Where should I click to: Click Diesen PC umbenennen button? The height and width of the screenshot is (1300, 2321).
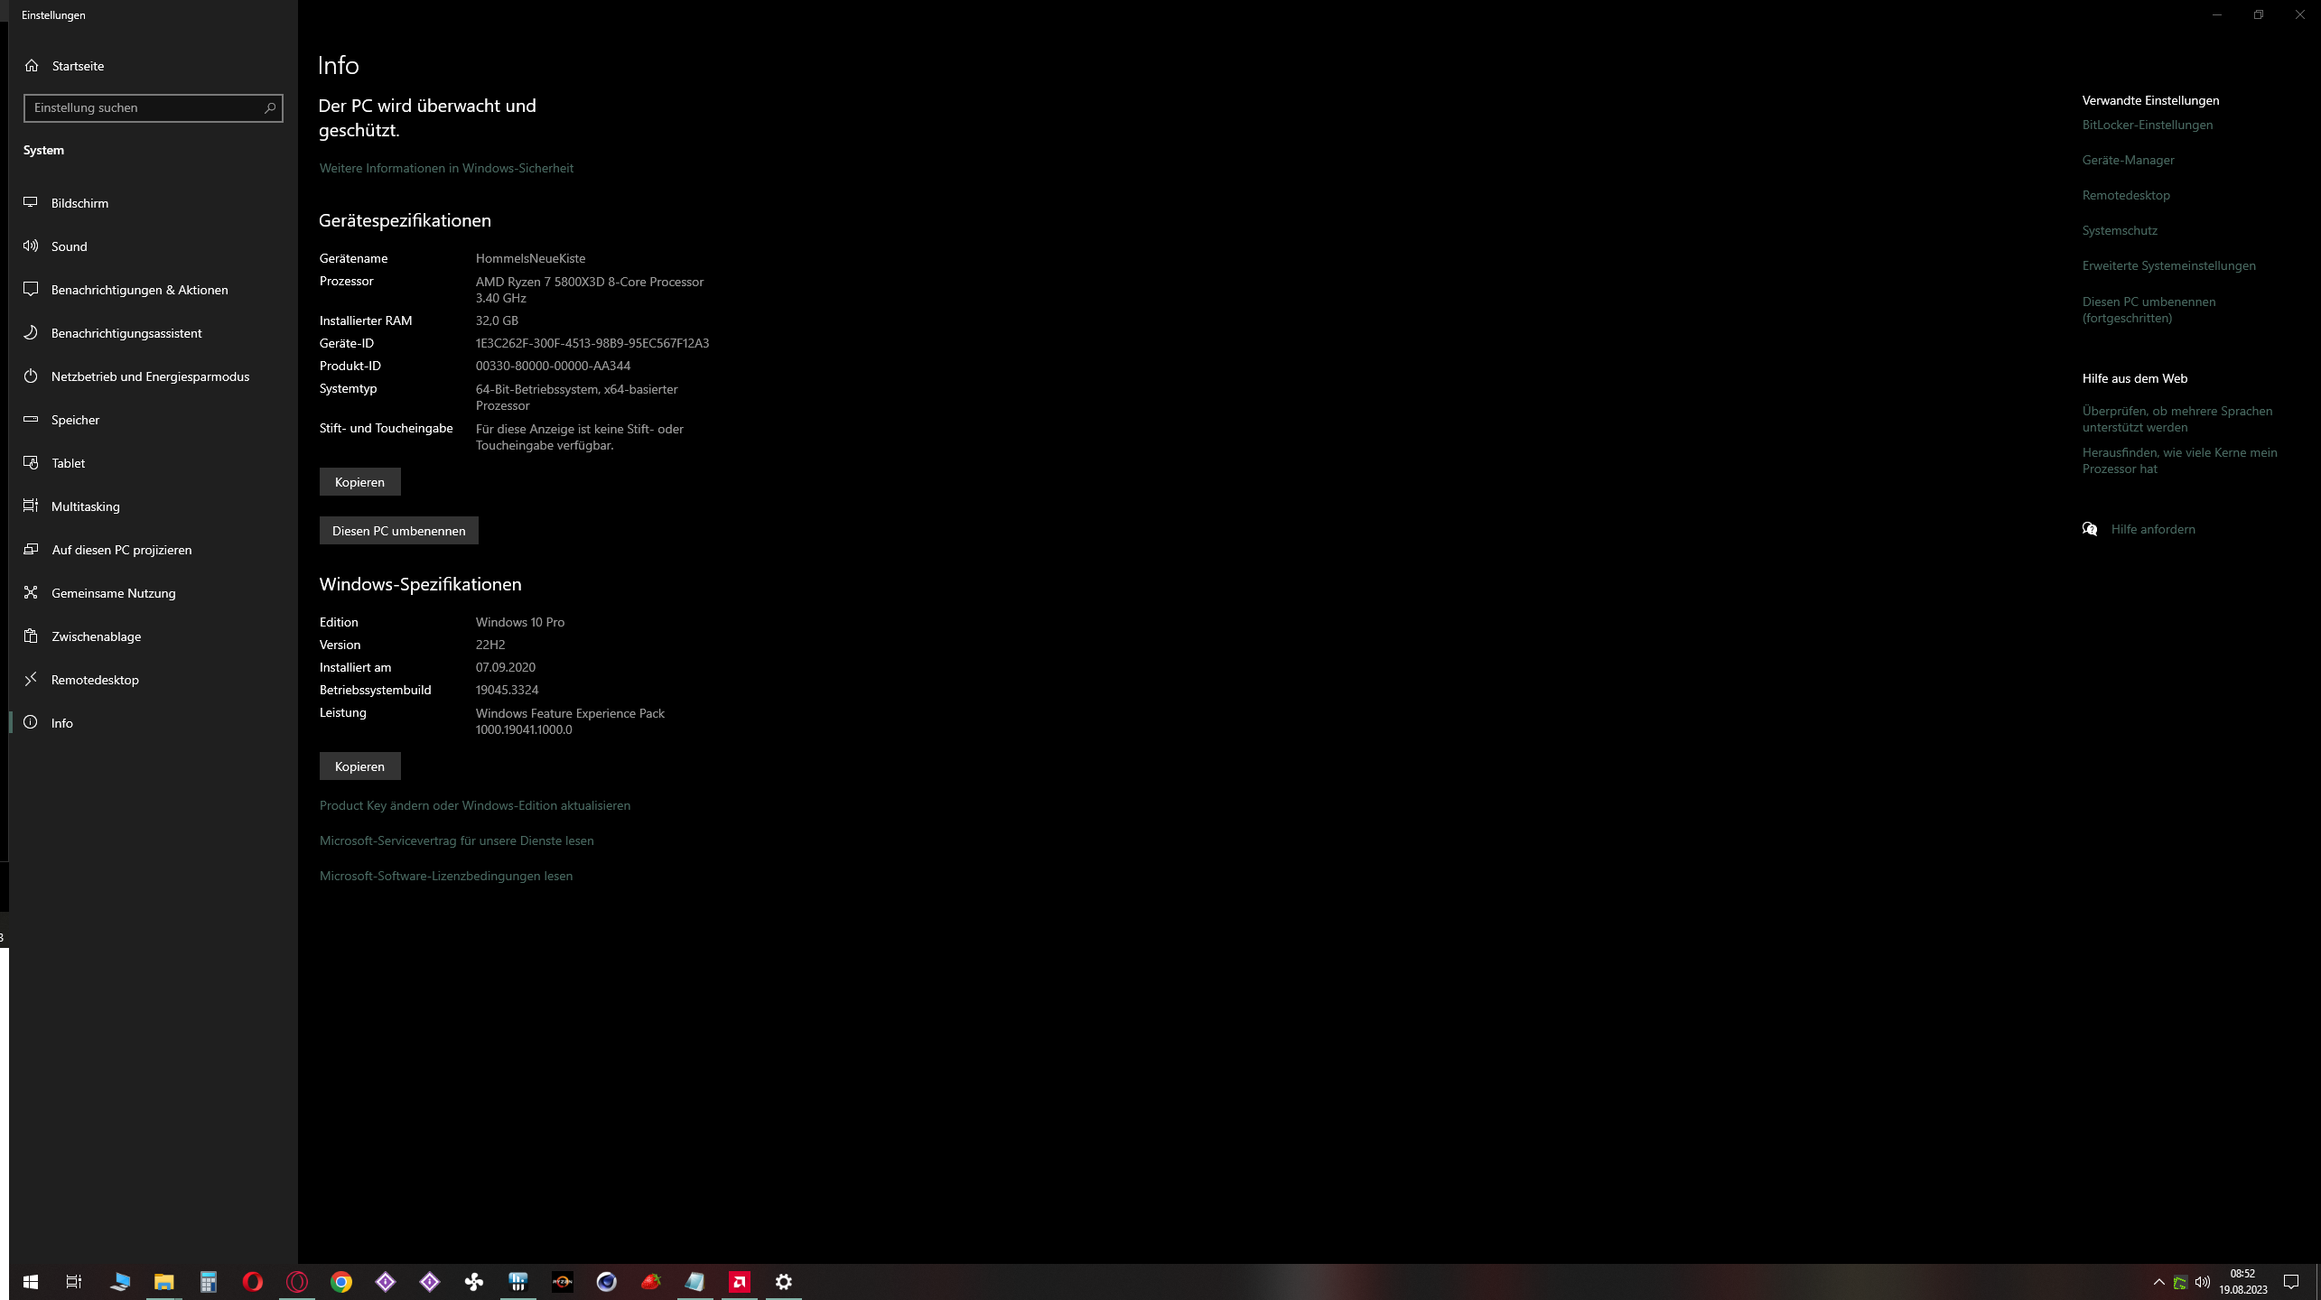tap(398, 531)
